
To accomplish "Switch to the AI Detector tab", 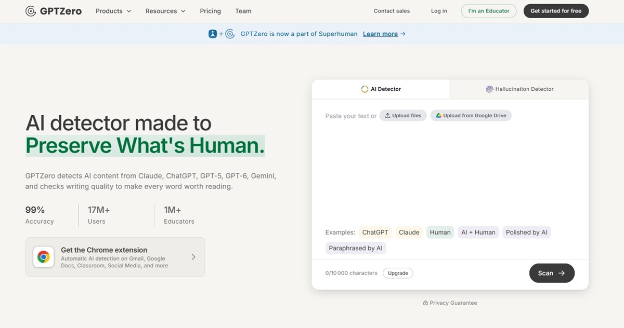I will coord(381,89).
